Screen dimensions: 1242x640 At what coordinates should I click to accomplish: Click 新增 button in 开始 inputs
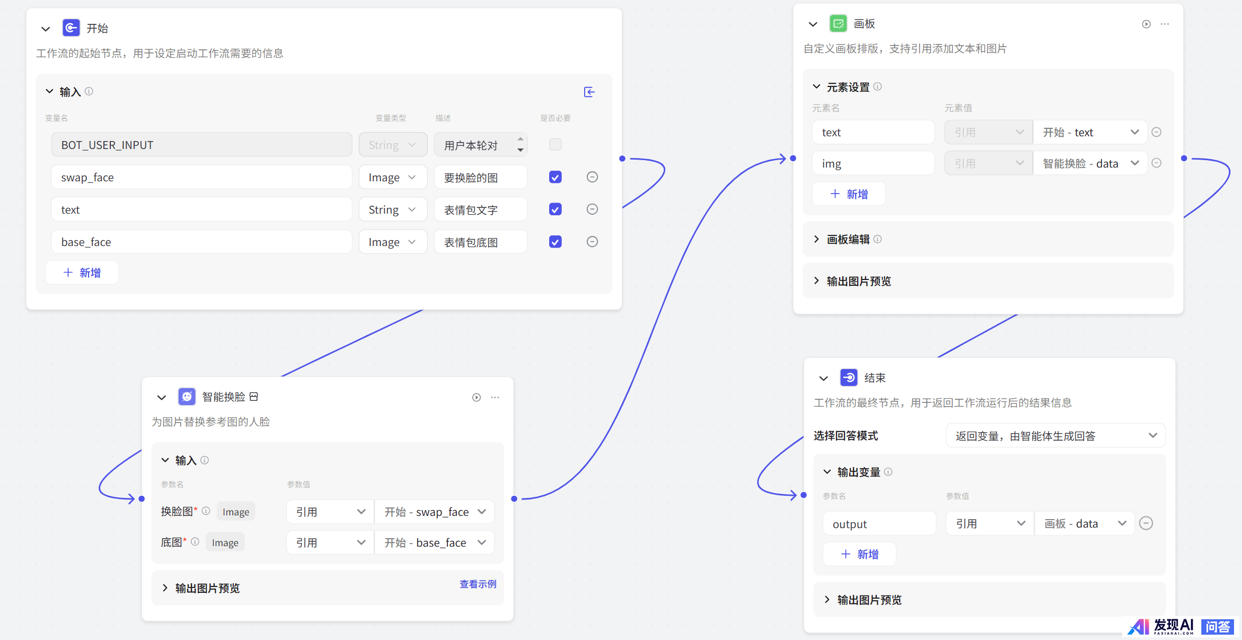[x=82, y=273]
